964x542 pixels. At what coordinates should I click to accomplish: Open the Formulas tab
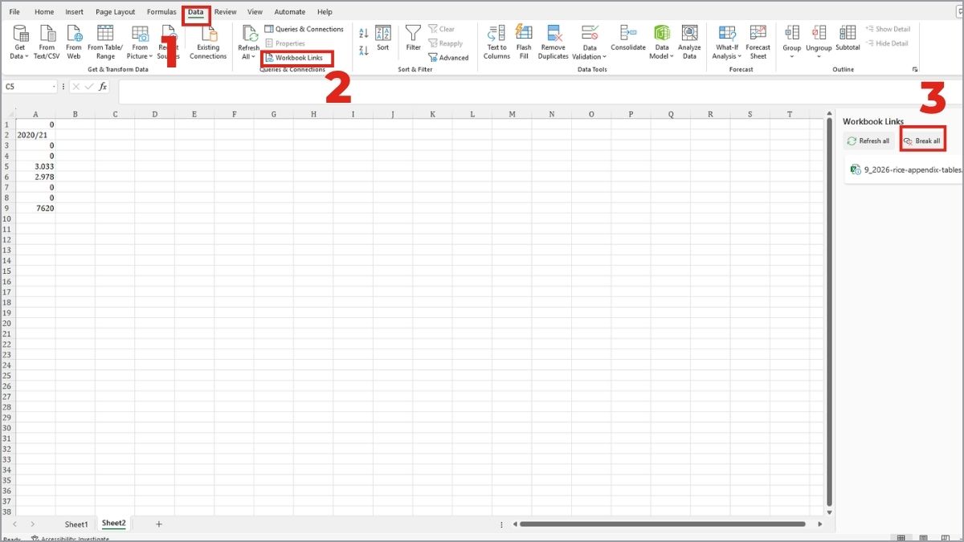pos(161,12)
